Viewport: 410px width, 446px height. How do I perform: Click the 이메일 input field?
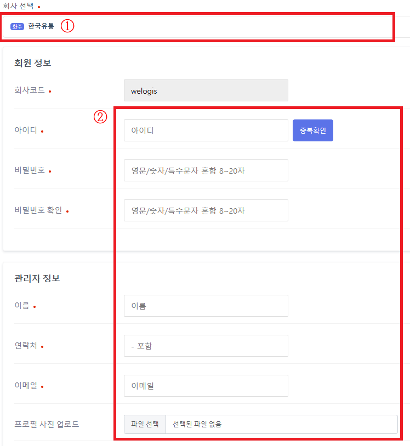pos(206,386)
